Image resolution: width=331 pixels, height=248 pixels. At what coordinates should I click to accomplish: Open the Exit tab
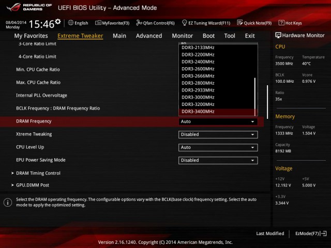(250, 36)
